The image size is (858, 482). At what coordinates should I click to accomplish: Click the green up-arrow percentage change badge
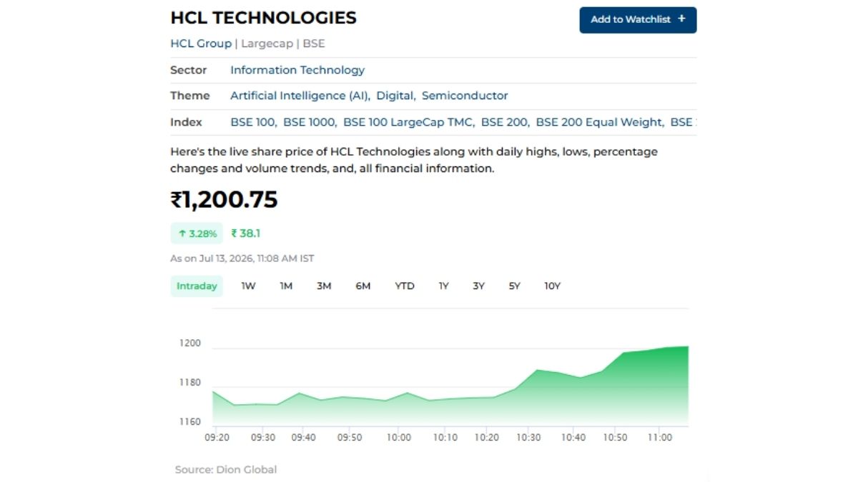click(197, 234)
